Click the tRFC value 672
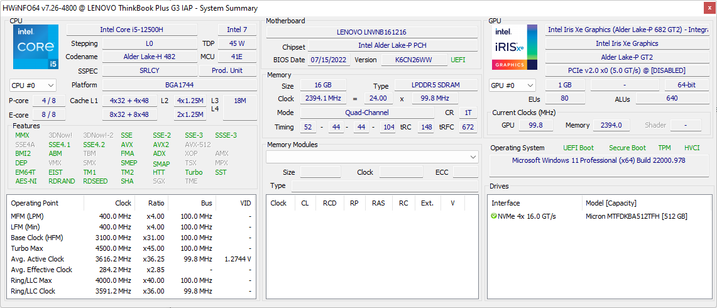This screenshot has width=717, height=308. (x=468, y=127)
